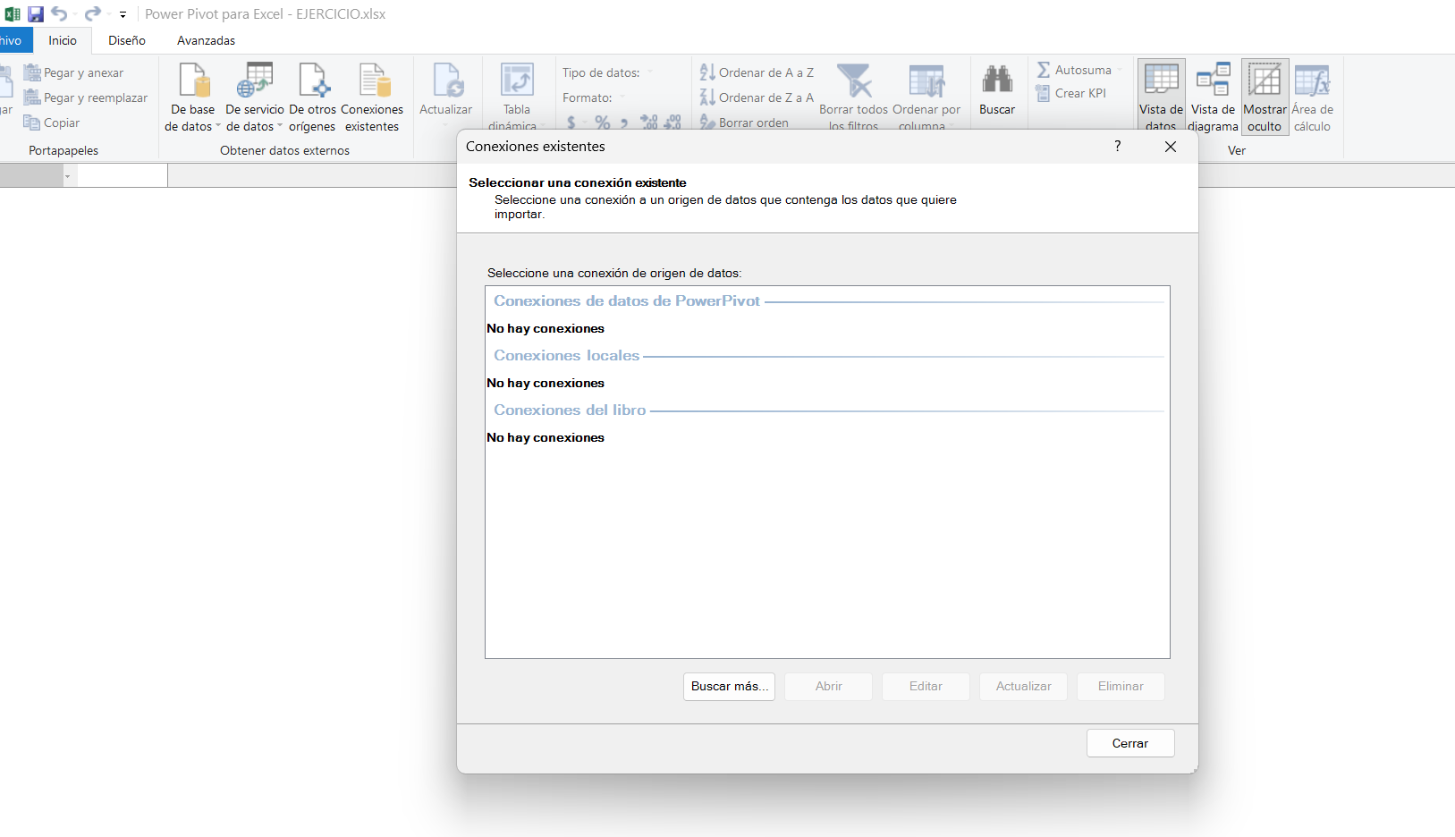Open the Área de cálculo icon
Screen dimensions: 1455x837
[x=1312, y=81]
